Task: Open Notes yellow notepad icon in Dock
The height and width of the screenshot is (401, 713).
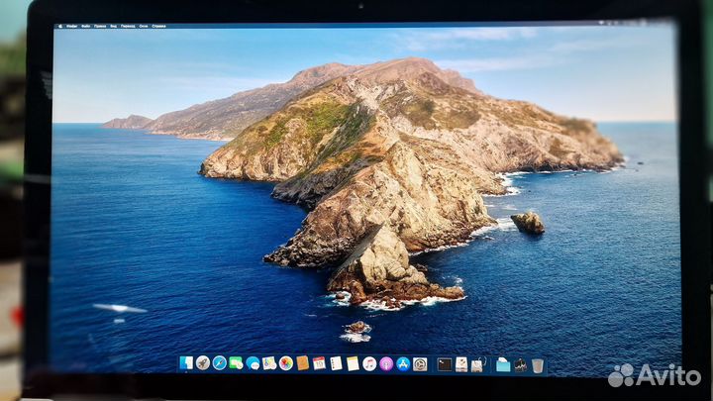Action: (x=353, y=362)
